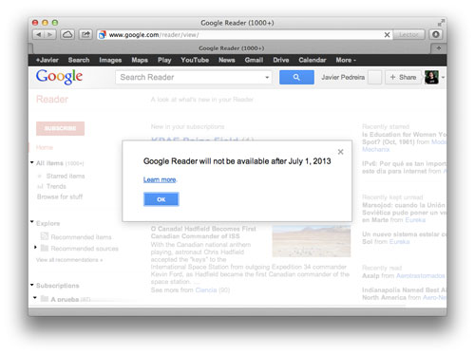The image size is (475, 355).
Task: Expand the account dropdown arrow by avatar
Action: (x=443, y=77)
